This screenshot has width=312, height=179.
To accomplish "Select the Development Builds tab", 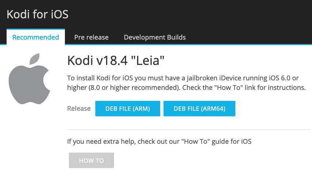I will click(155, 37).
